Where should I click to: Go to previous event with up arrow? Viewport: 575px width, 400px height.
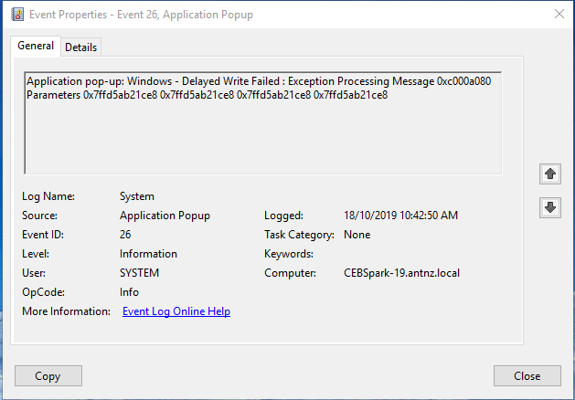550,173
